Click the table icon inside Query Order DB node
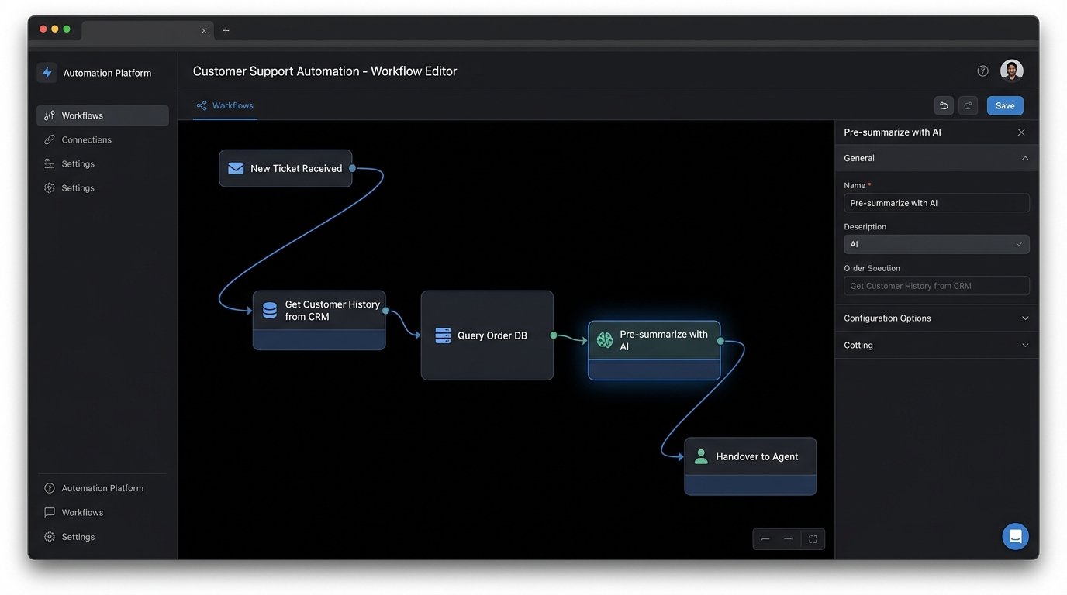Screen dimensions: 1067x595 pos(442,335)
